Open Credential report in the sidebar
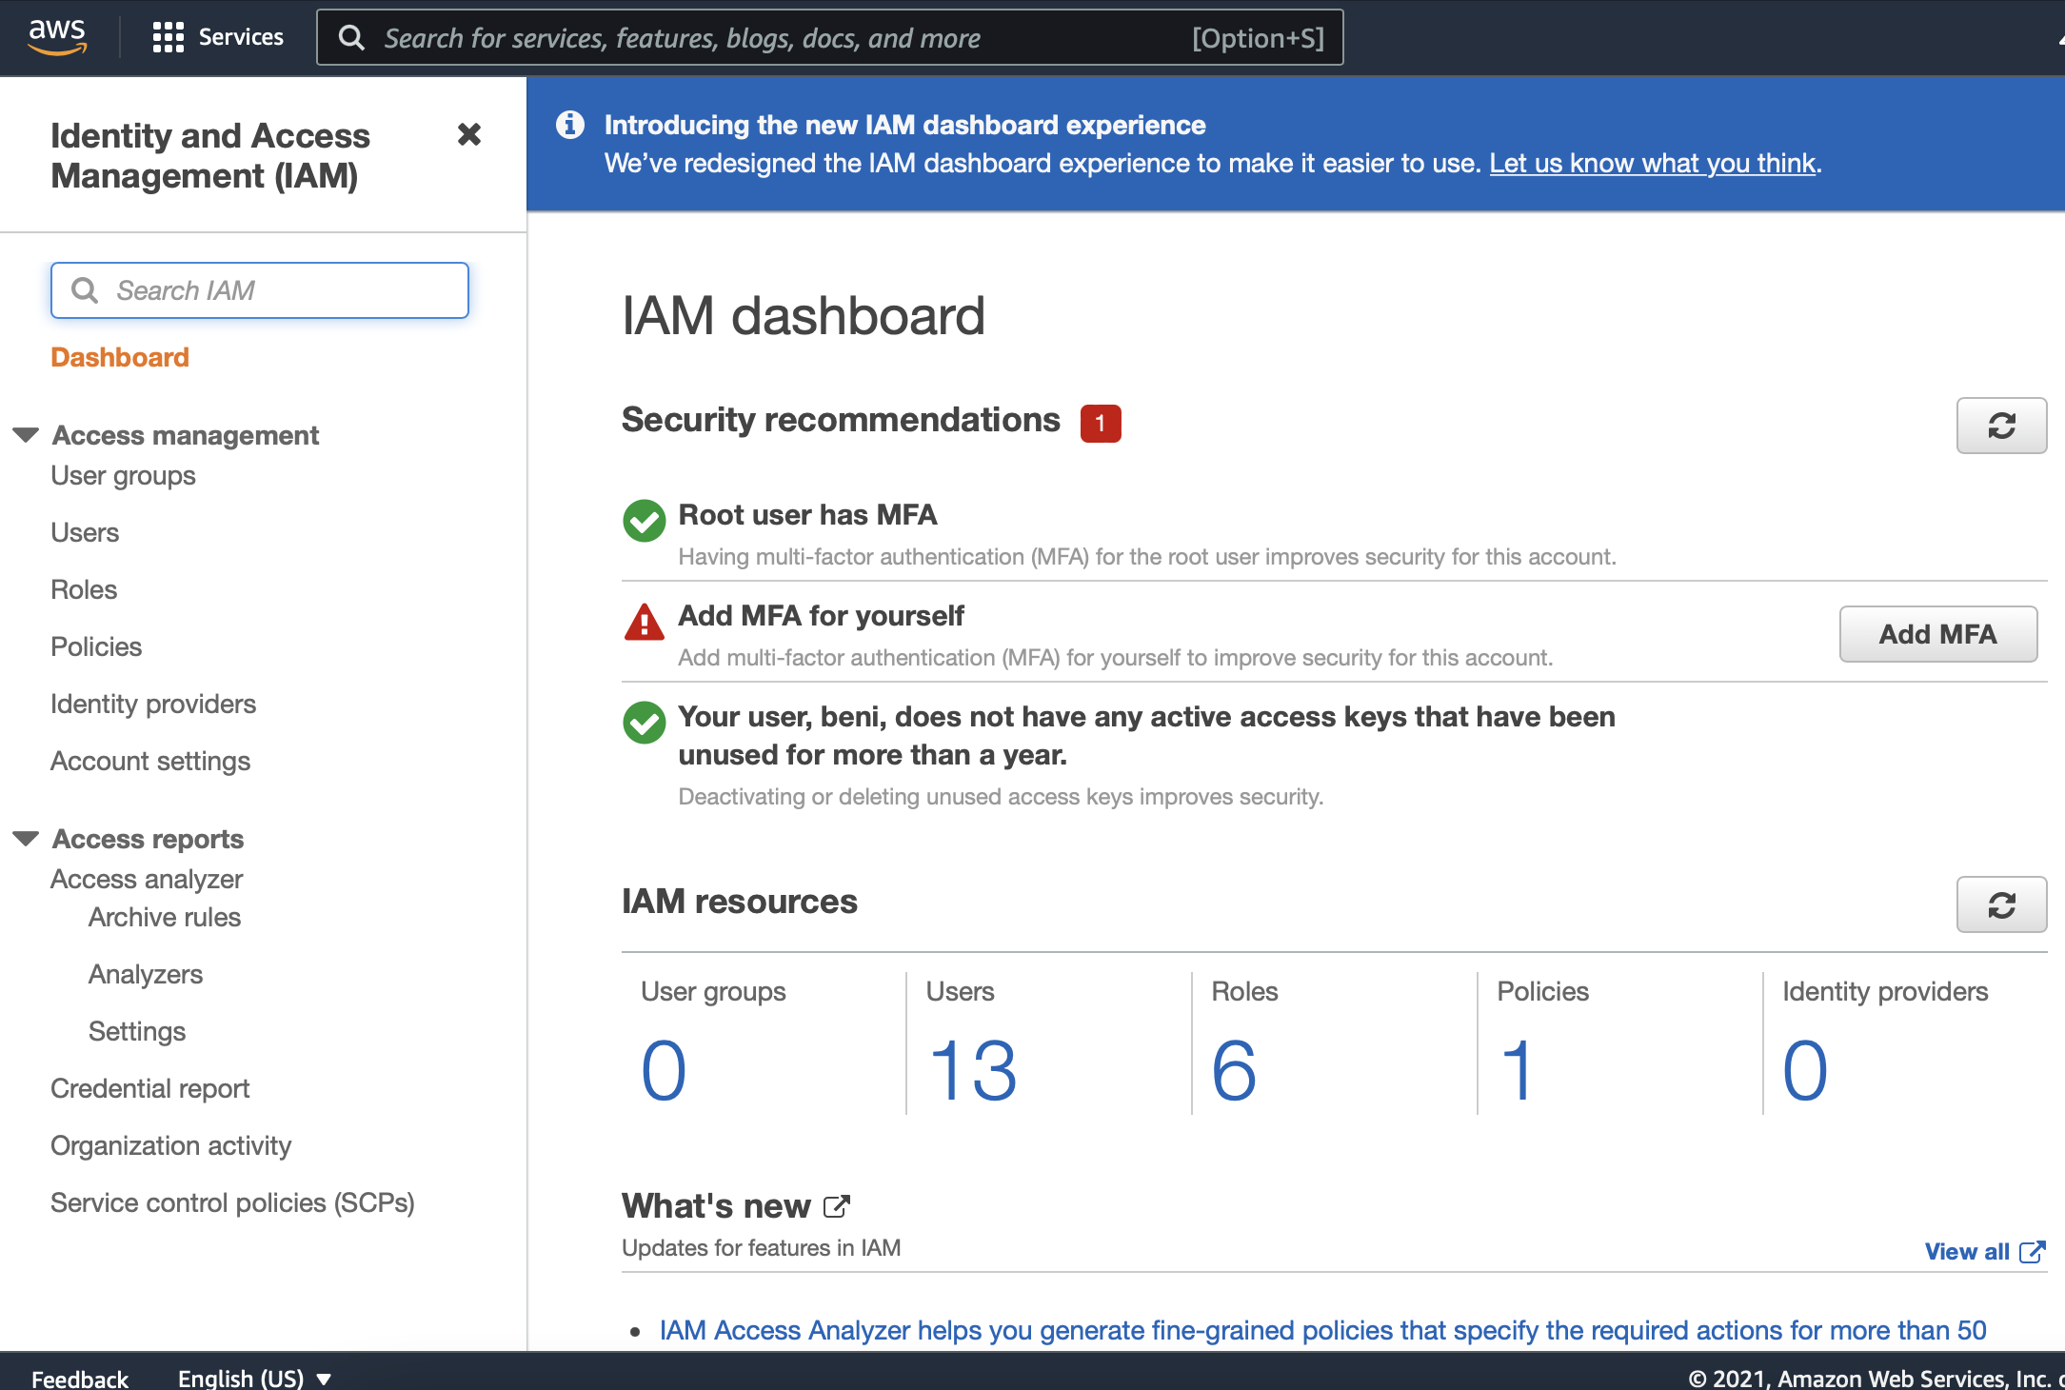Screen dimensions: 2065x1390 [x=150, y=1088]
